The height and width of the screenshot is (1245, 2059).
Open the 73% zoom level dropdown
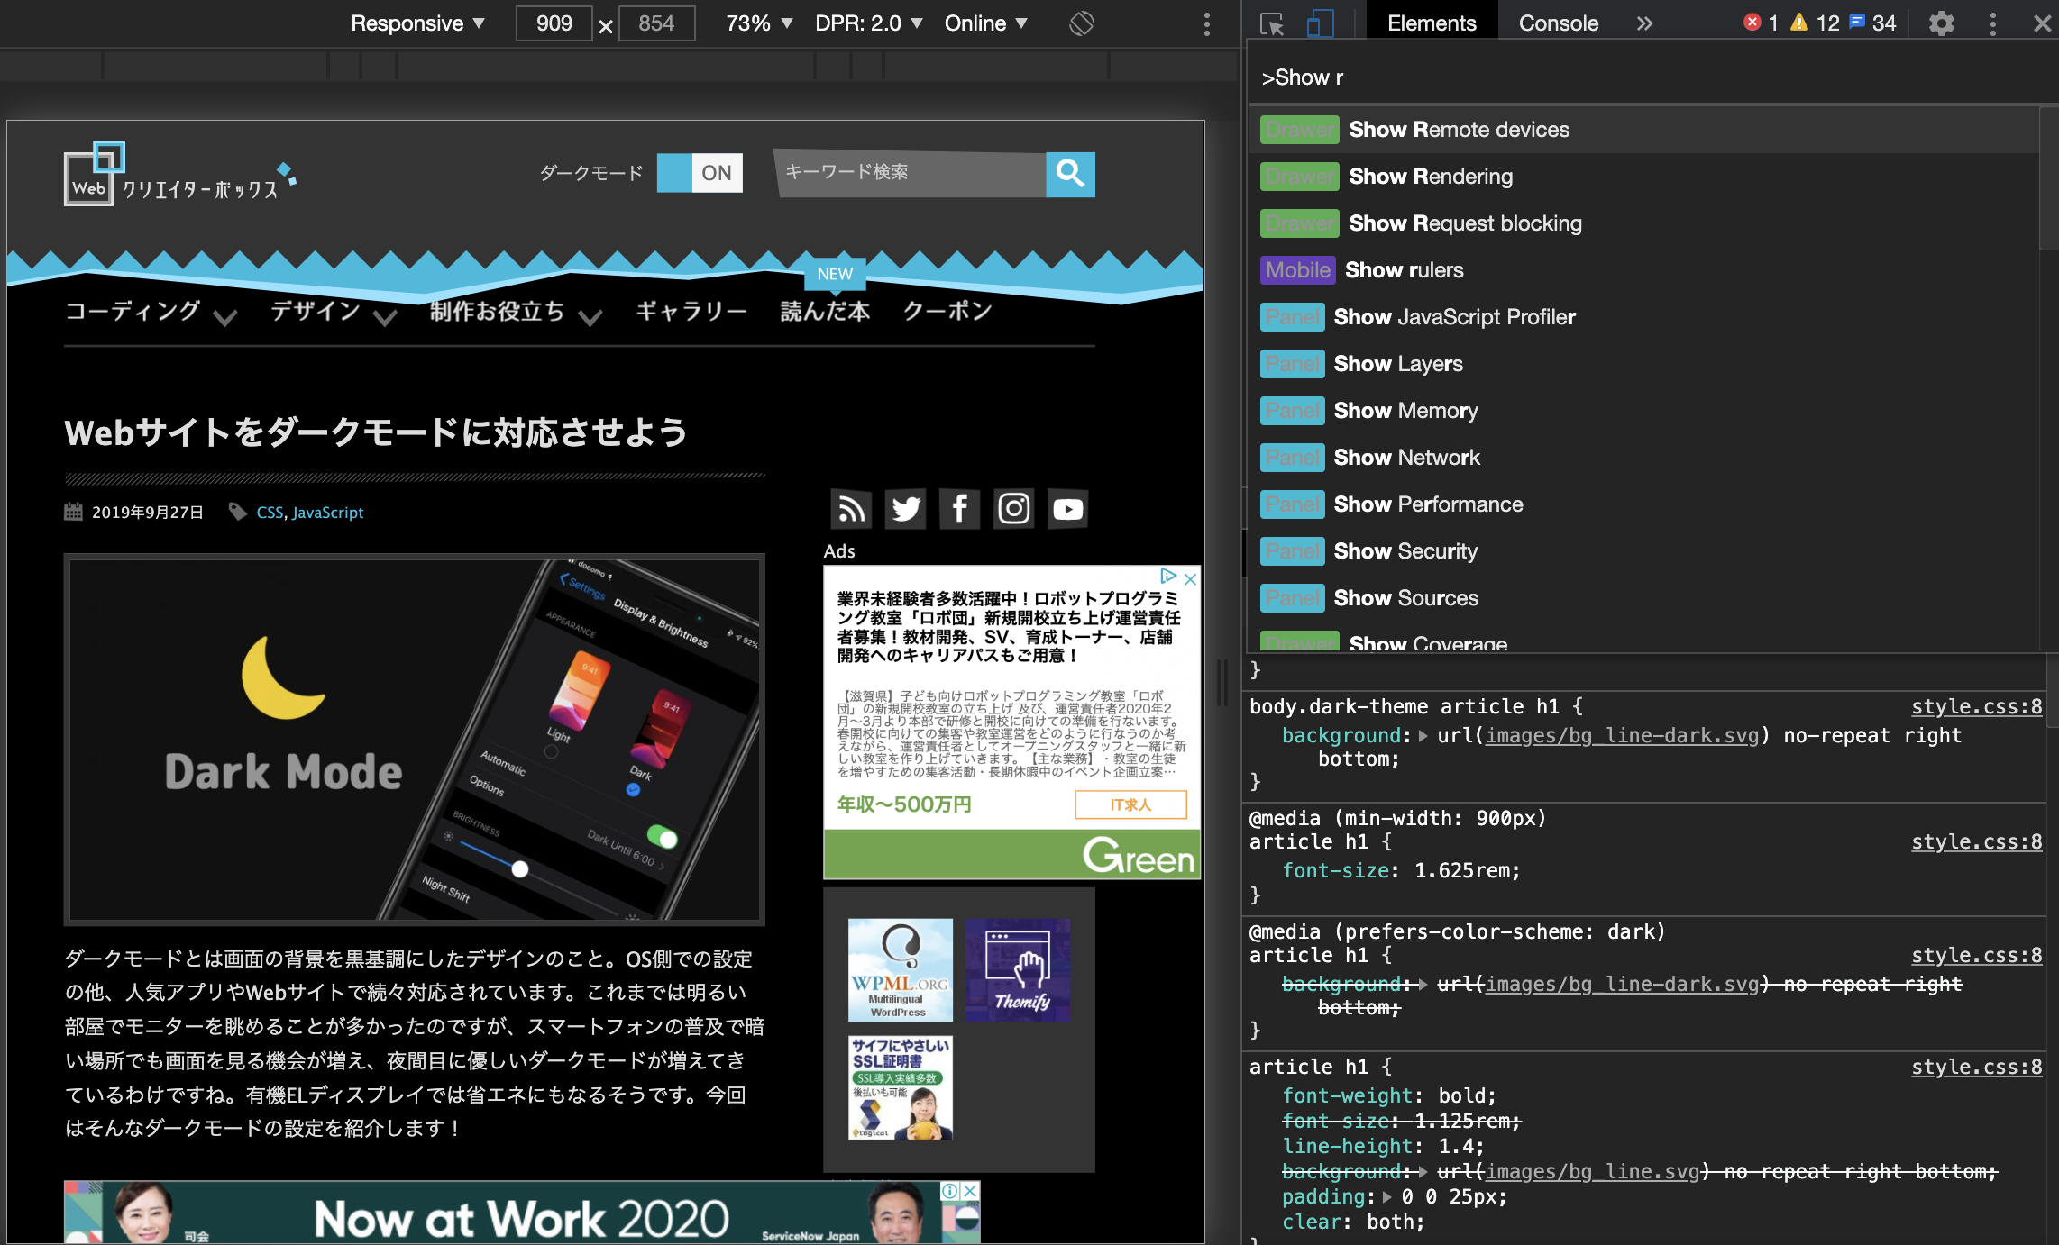[755, 23]
